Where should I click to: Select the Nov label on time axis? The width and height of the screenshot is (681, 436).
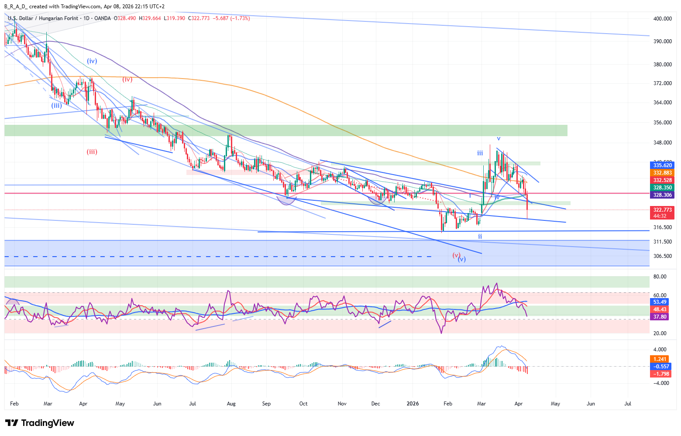point(342,404)
